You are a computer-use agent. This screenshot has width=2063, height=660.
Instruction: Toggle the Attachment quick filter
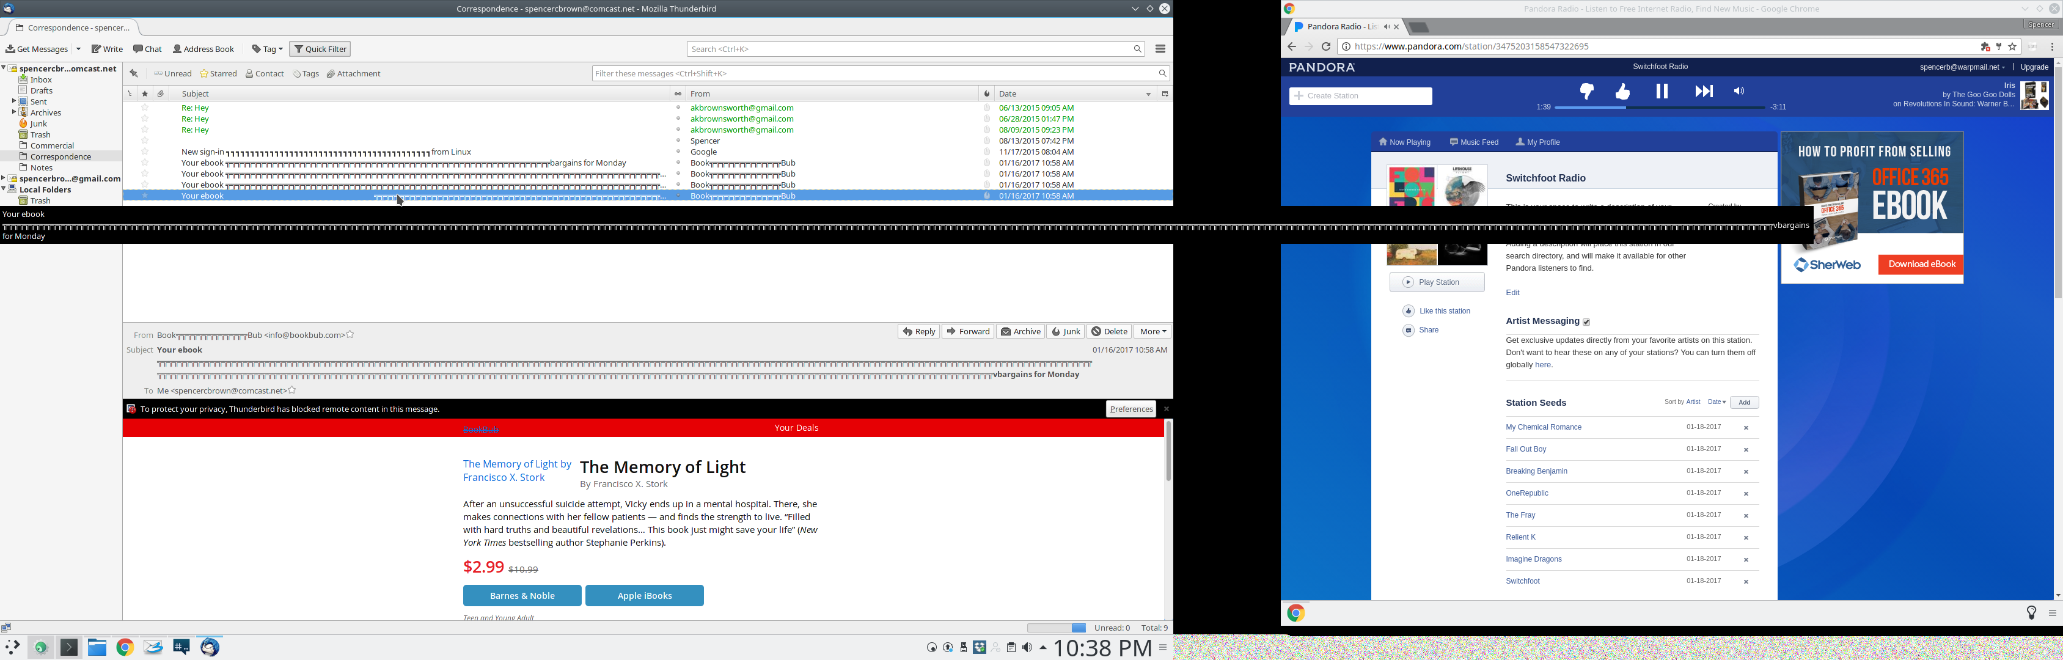354,74
